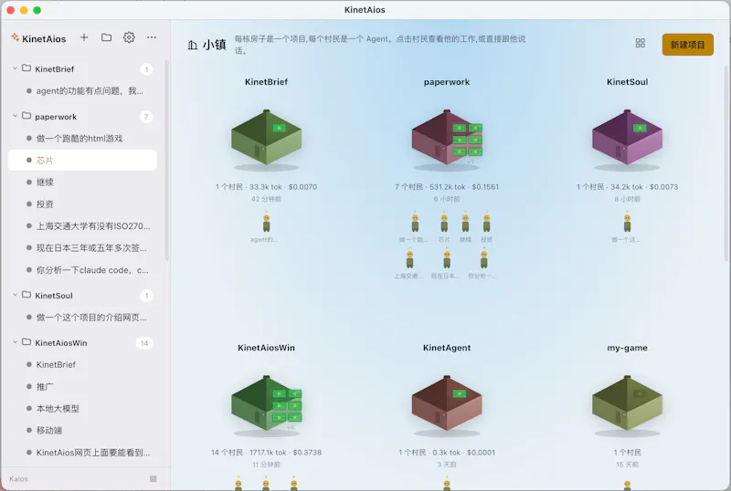Open 'KinetAios网页上面要能看到' conversation
Screen dimensions: 731x491
(82, 453)
